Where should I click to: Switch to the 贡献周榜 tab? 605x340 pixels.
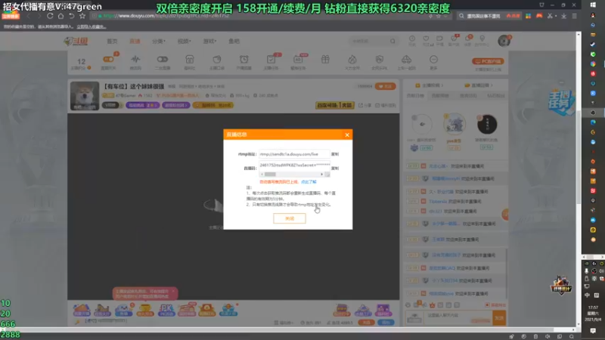point(440,96)
